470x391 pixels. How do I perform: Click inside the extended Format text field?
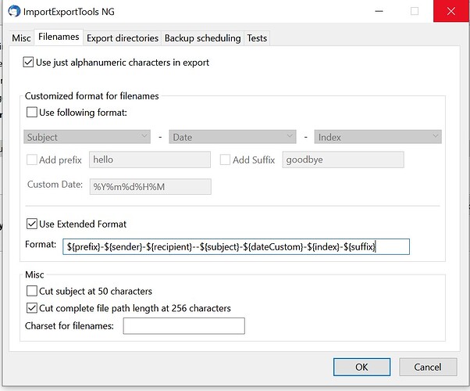pyautogui.click(x=237, y=247)
